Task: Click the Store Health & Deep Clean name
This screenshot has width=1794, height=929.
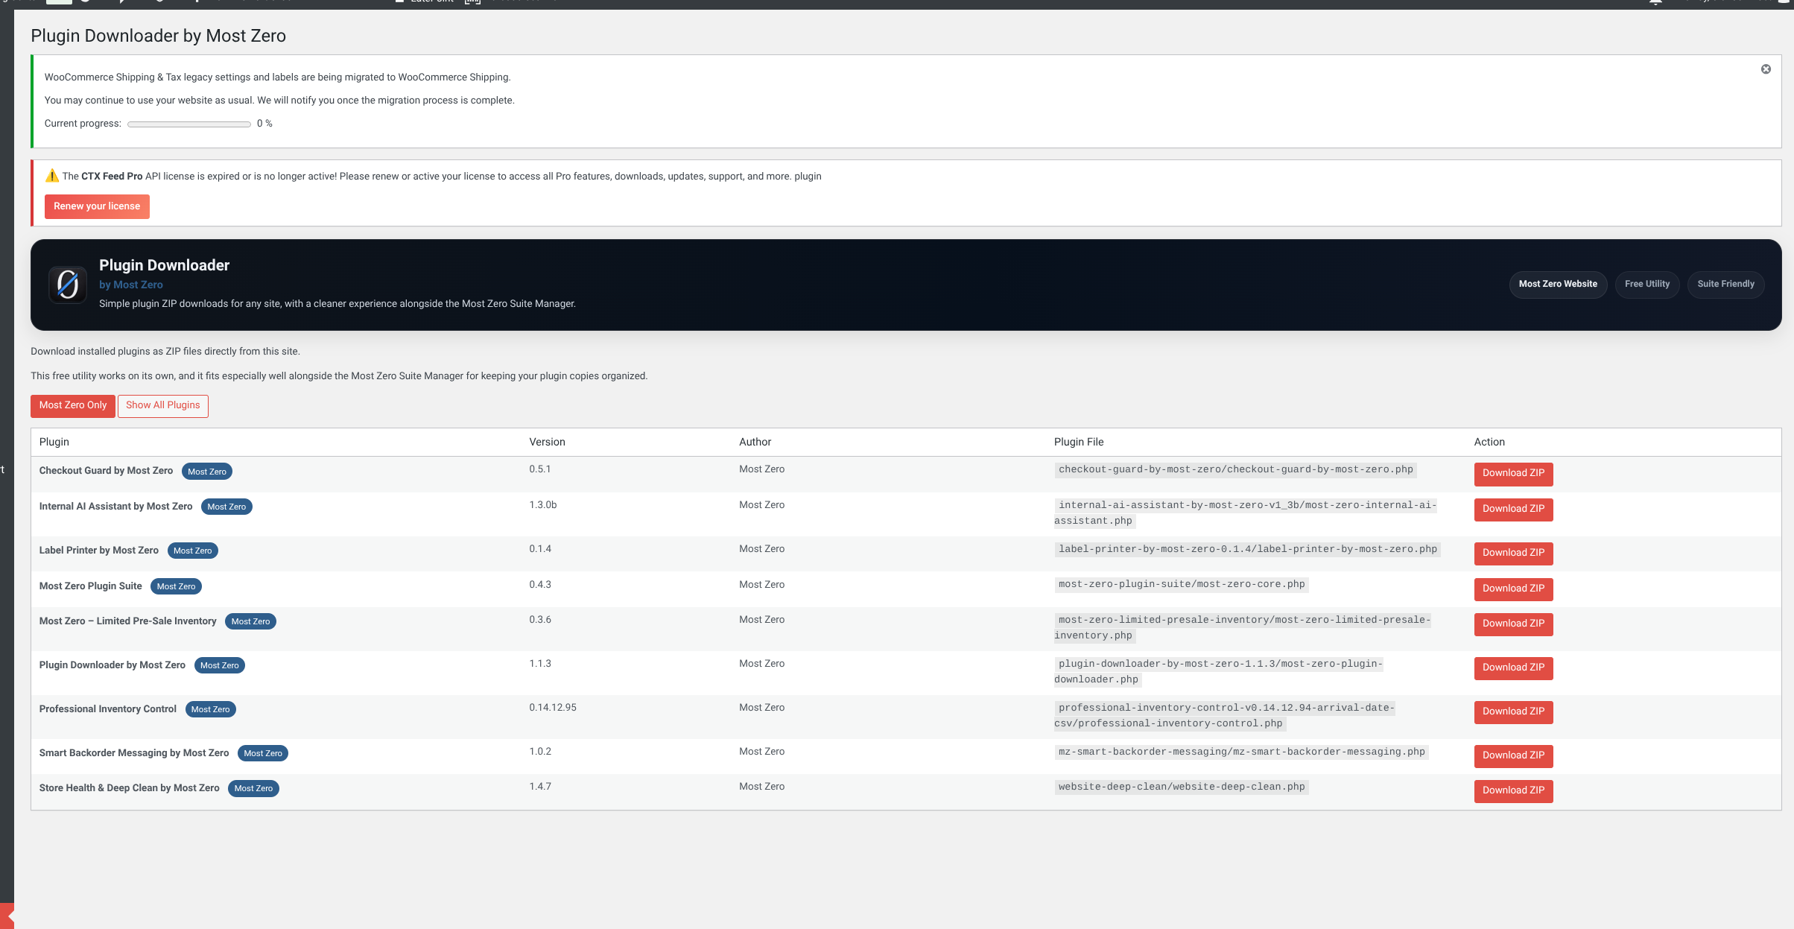Action: click(x=129, y=788)
